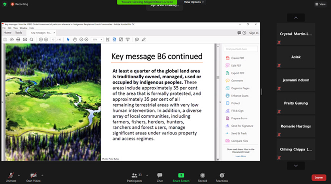Open the File menu in Acrobat
This screenshot has height=184, width=331.
coord(4,28)
